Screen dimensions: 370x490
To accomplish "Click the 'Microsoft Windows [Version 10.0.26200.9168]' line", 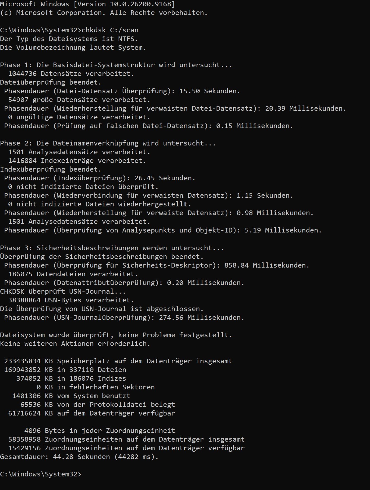I will (87, 4).
